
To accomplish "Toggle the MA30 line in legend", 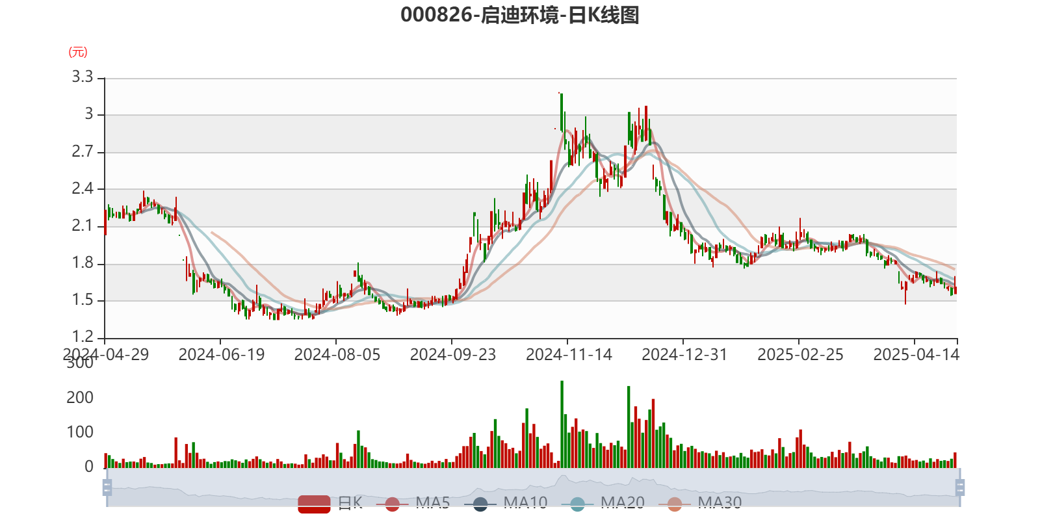I will (700, 503).
